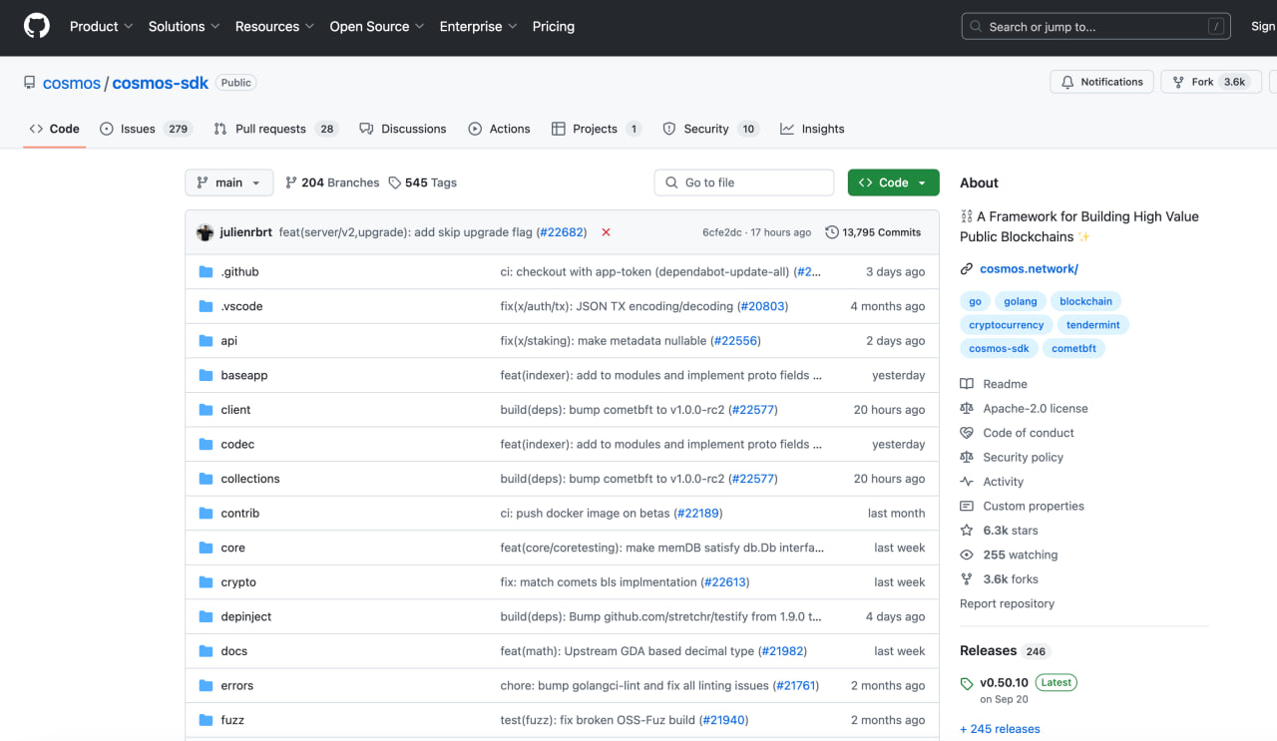Open the Custom properties link
Screen dimensions: 1277x741
[1034, 507]
